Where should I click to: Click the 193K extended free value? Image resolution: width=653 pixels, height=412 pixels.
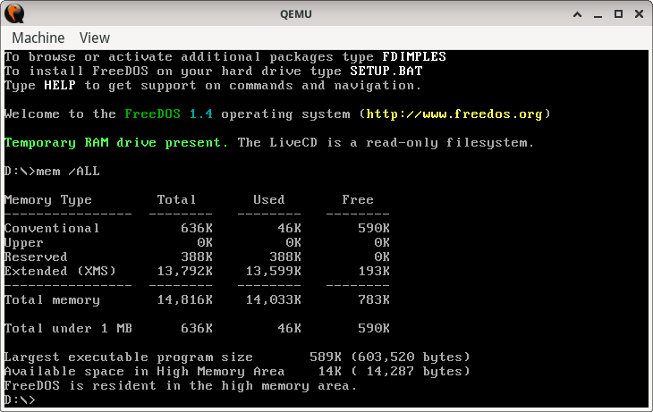point(374,272)
